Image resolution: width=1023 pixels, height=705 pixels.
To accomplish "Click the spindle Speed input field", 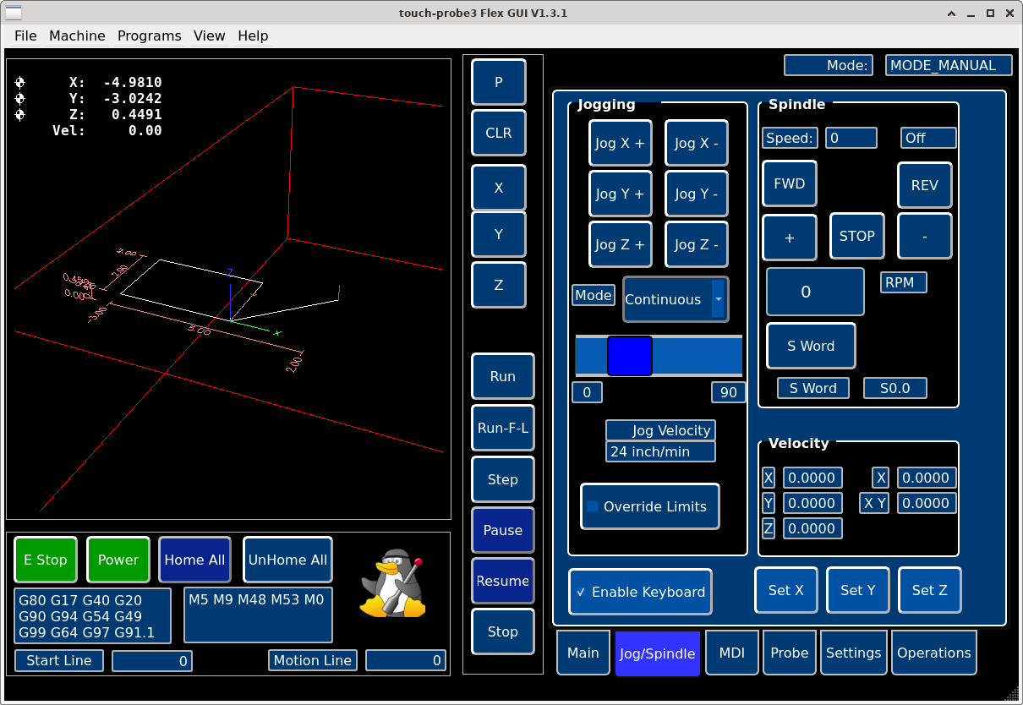I will click(851, 138).
